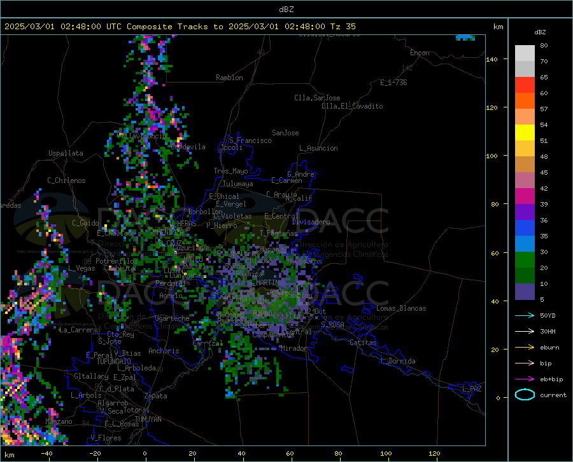This screenshot has height=462, width=573.
Task: Pick the orange 57-60 dBZ color band
Action: 525,100
